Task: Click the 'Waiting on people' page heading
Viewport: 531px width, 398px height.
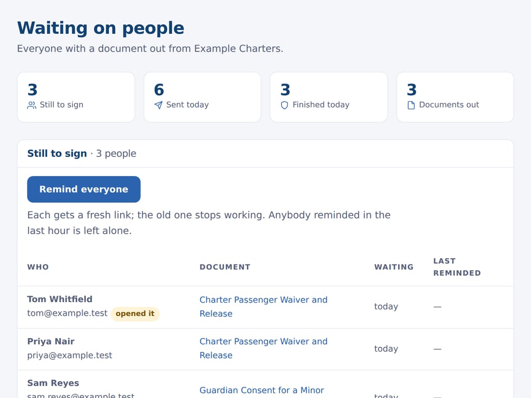Action: coord(101,28)
